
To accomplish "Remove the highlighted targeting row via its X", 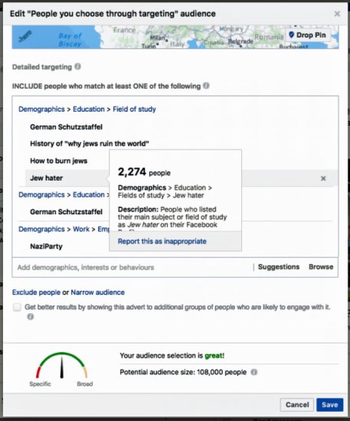I will coord(323,178).
